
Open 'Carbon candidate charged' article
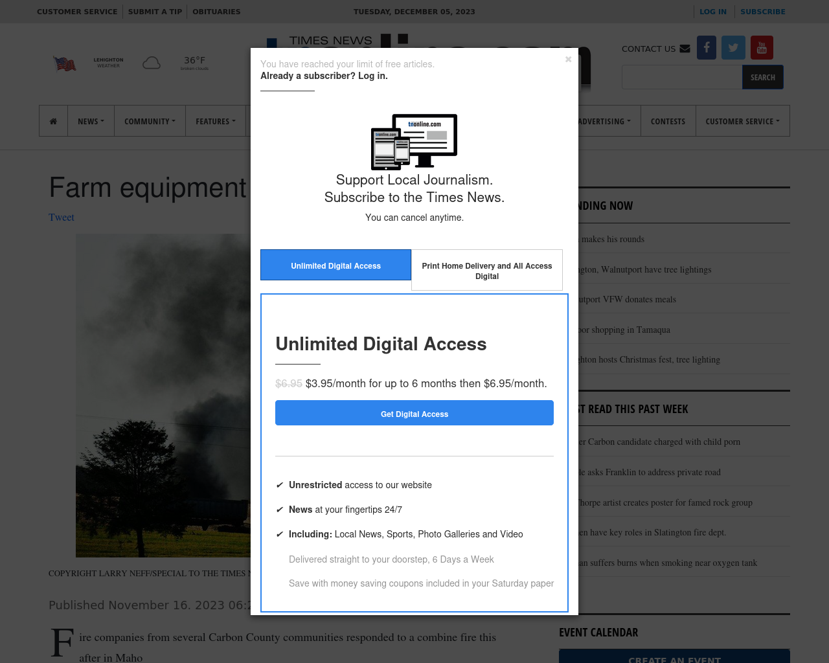[659, 442]
